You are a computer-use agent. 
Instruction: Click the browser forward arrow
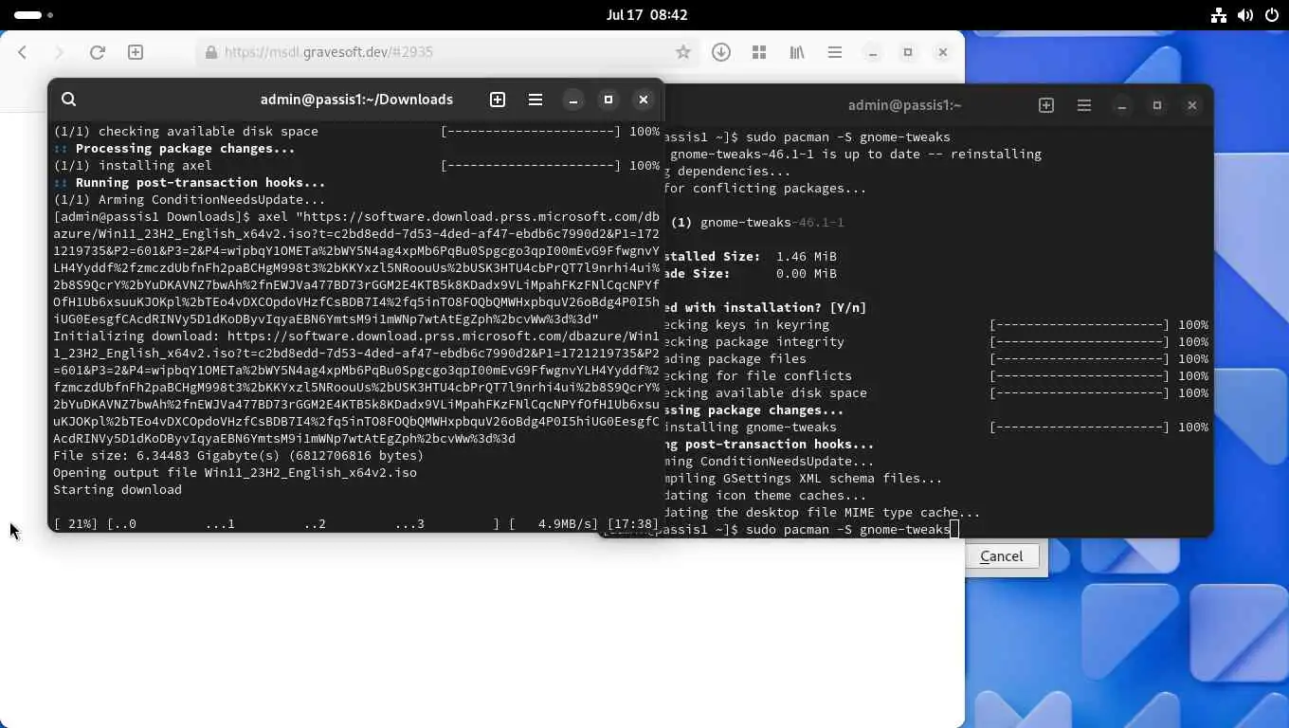59,52
